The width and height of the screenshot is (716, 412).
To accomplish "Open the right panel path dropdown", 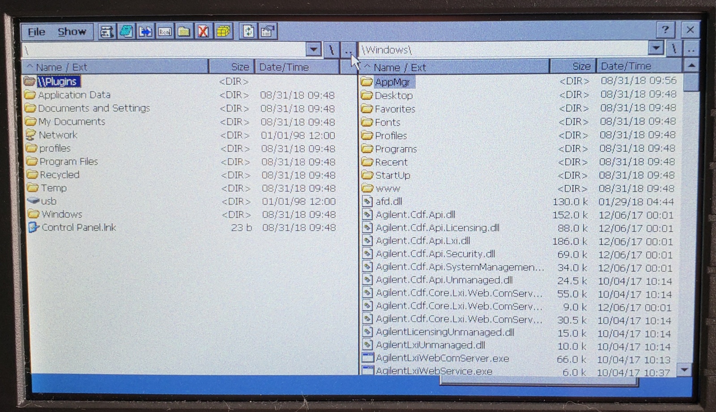I will [656, 48].
